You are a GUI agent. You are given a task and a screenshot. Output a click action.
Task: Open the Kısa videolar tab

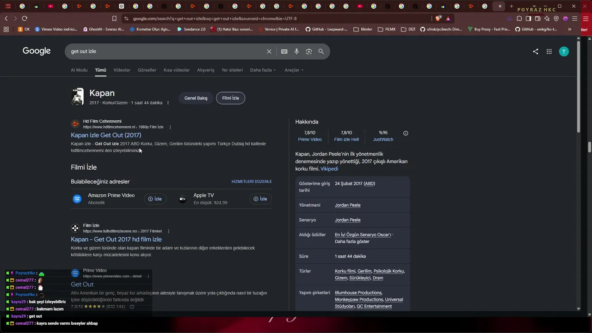click(177, 70)
